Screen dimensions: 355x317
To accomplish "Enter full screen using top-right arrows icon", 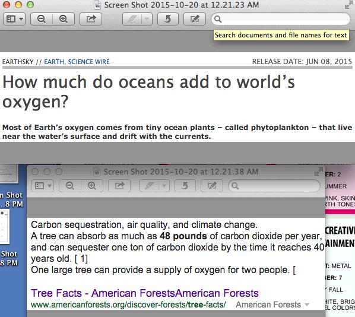I will [x=348, y=5].
